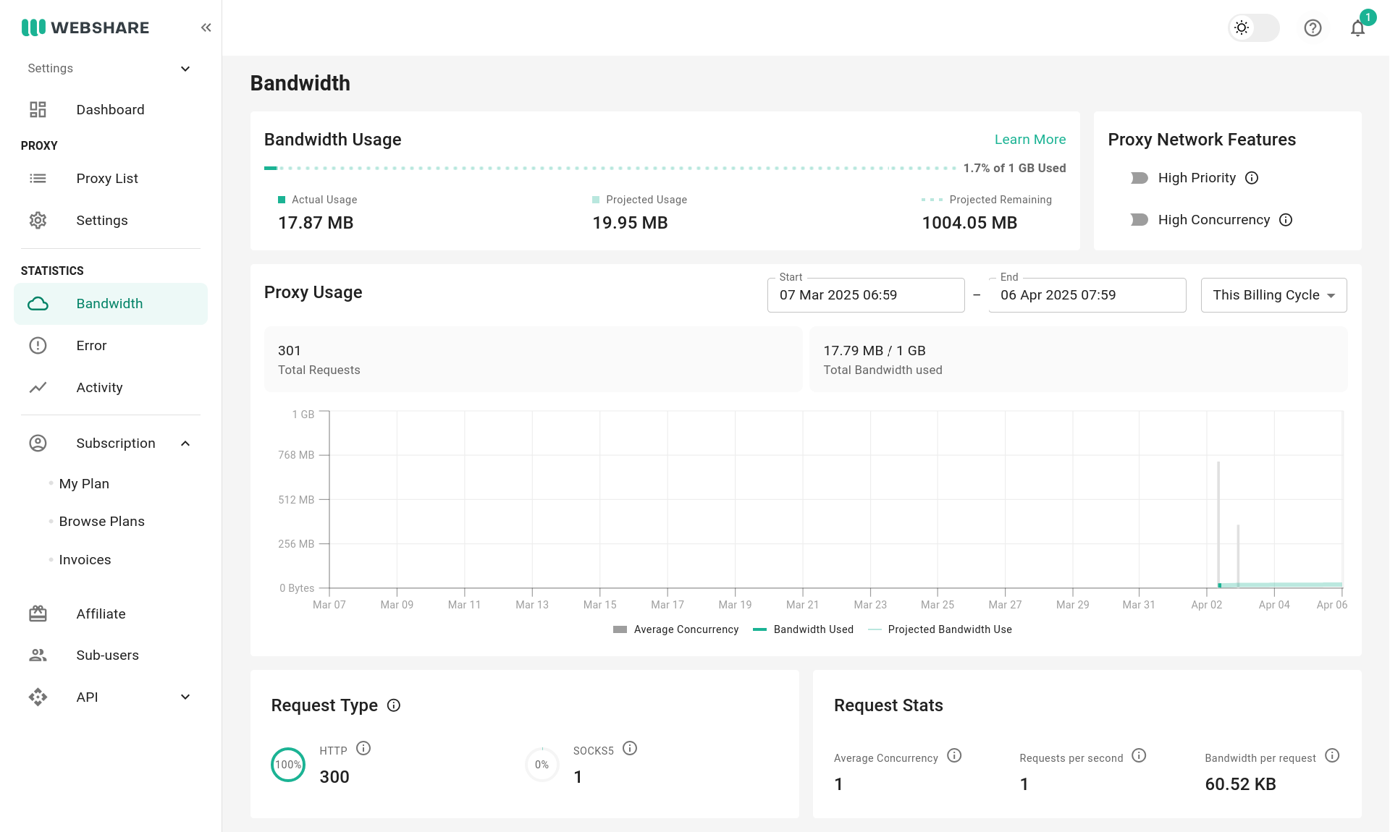Expand the API menu section
Viewport: 1390px width, 832px height.
pos(185,697)
